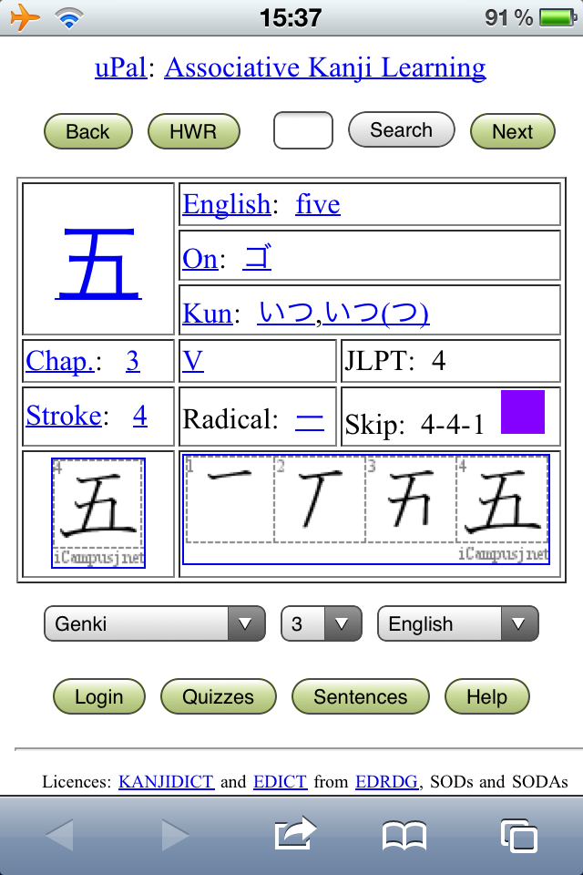Tap the battery indicator

point(558,18)
